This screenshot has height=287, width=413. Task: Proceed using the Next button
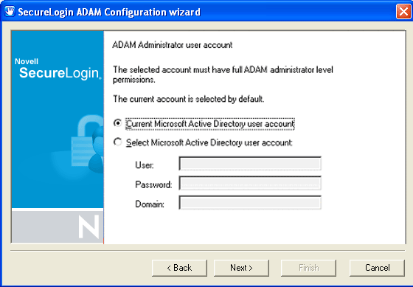tap(241, 268)
